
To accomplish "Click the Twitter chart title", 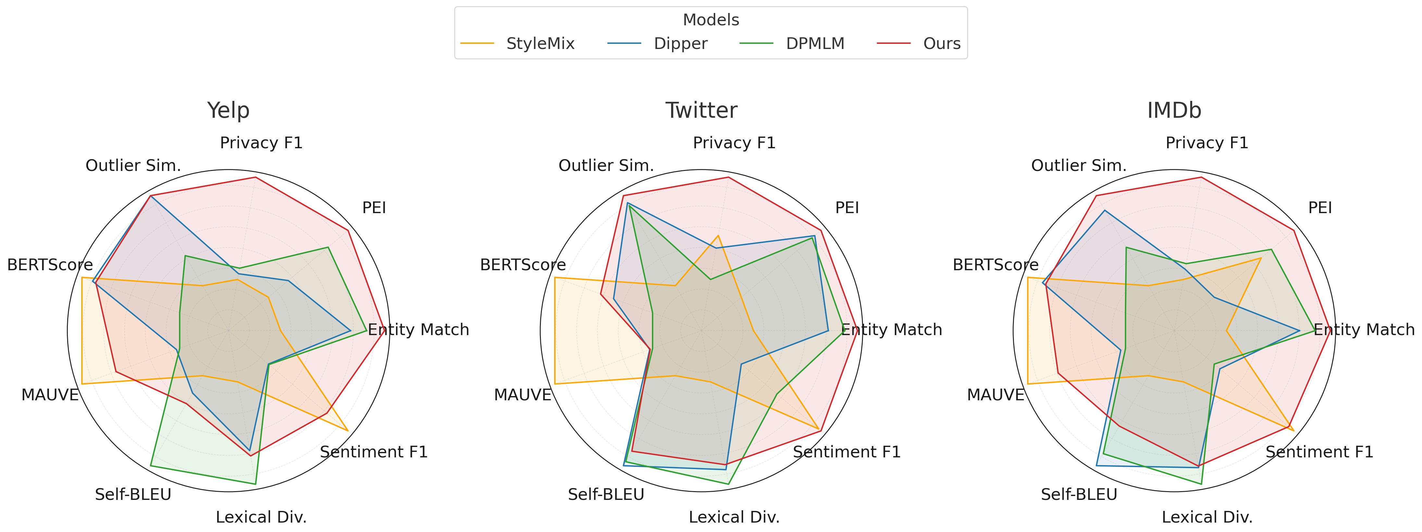I will click(701, 110).
